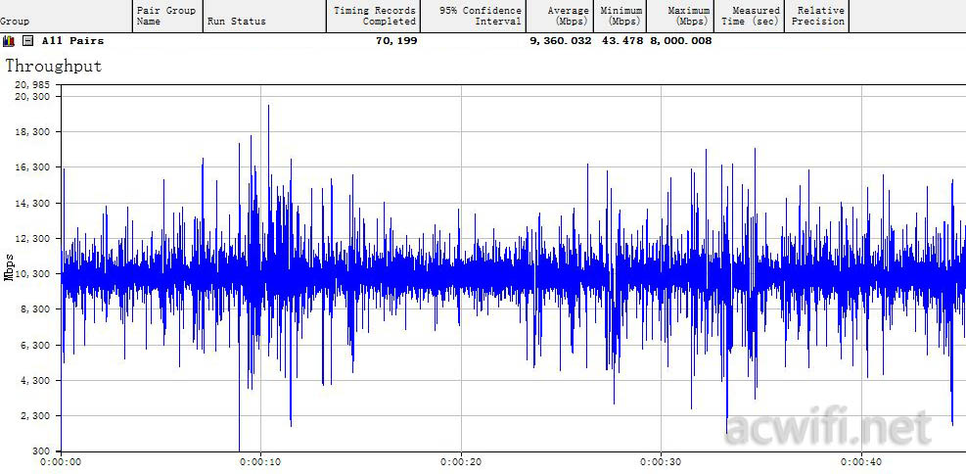Viewport: 966px width, 474px height.
Task: Click the Maximum (Mbps) column header
Action: pyautogui.click(x=679, y=16)
